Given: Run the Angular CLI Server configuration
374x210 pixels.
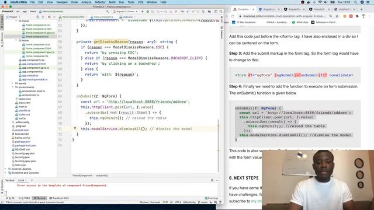Looking at the screenshot, I should tap(143, 12).
